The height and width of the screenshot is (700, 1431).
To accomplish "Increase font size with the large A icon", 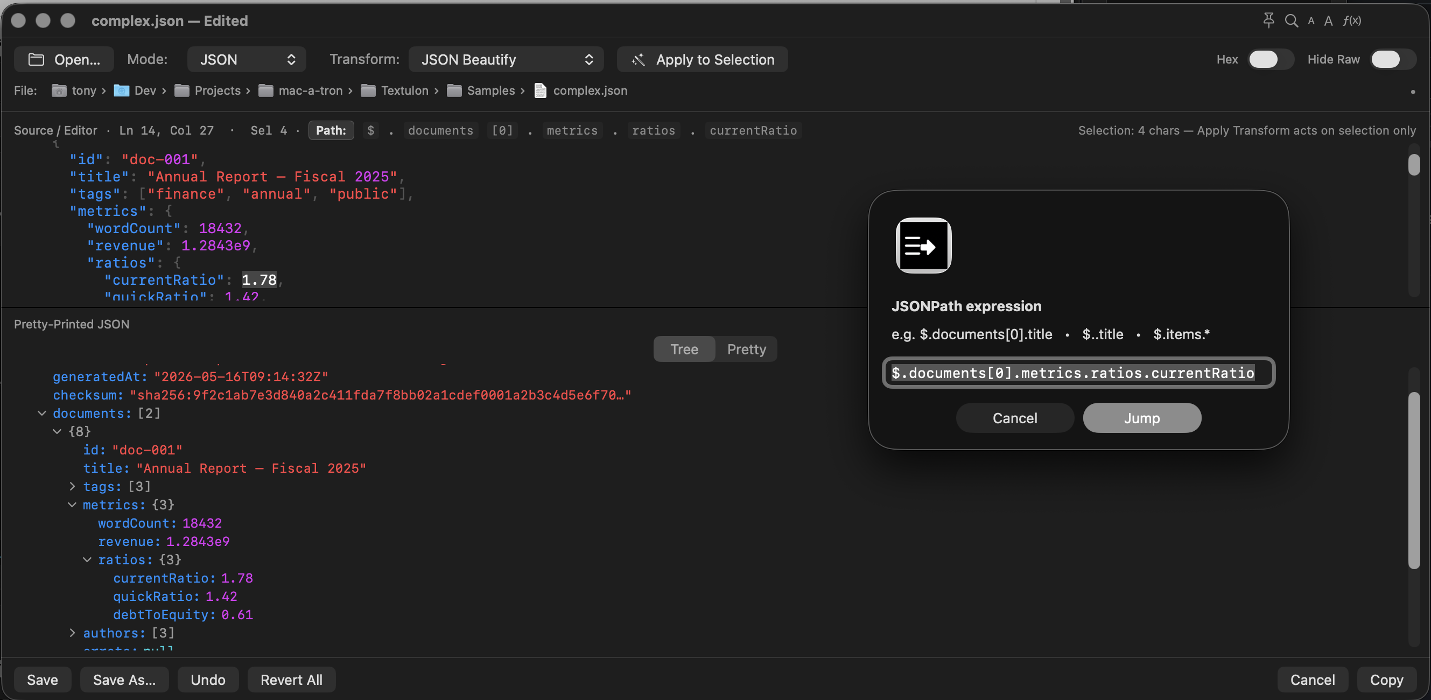I will (x=1328, y=21).
